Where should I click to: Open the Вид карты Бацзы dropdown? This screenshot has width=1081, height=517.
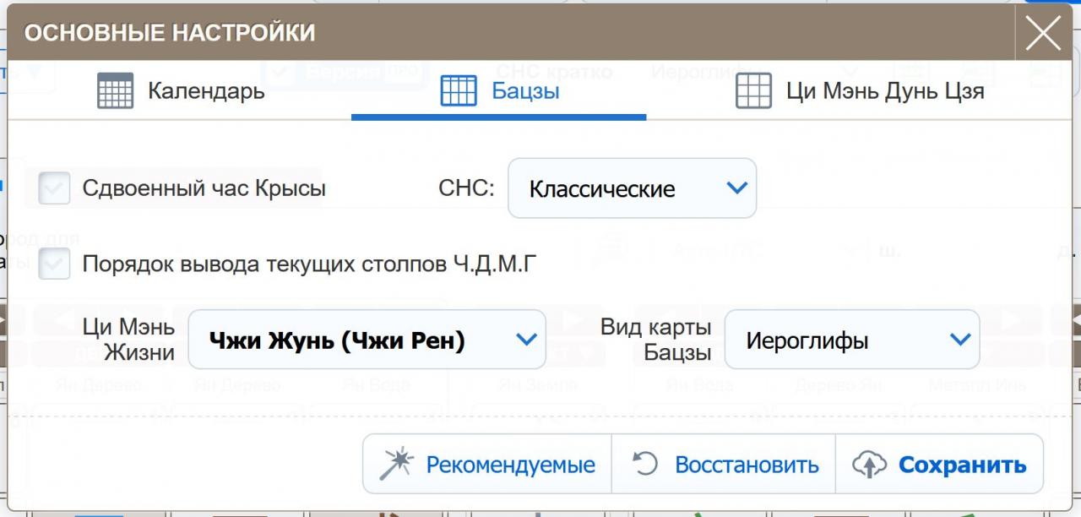(x=851, y=340)
